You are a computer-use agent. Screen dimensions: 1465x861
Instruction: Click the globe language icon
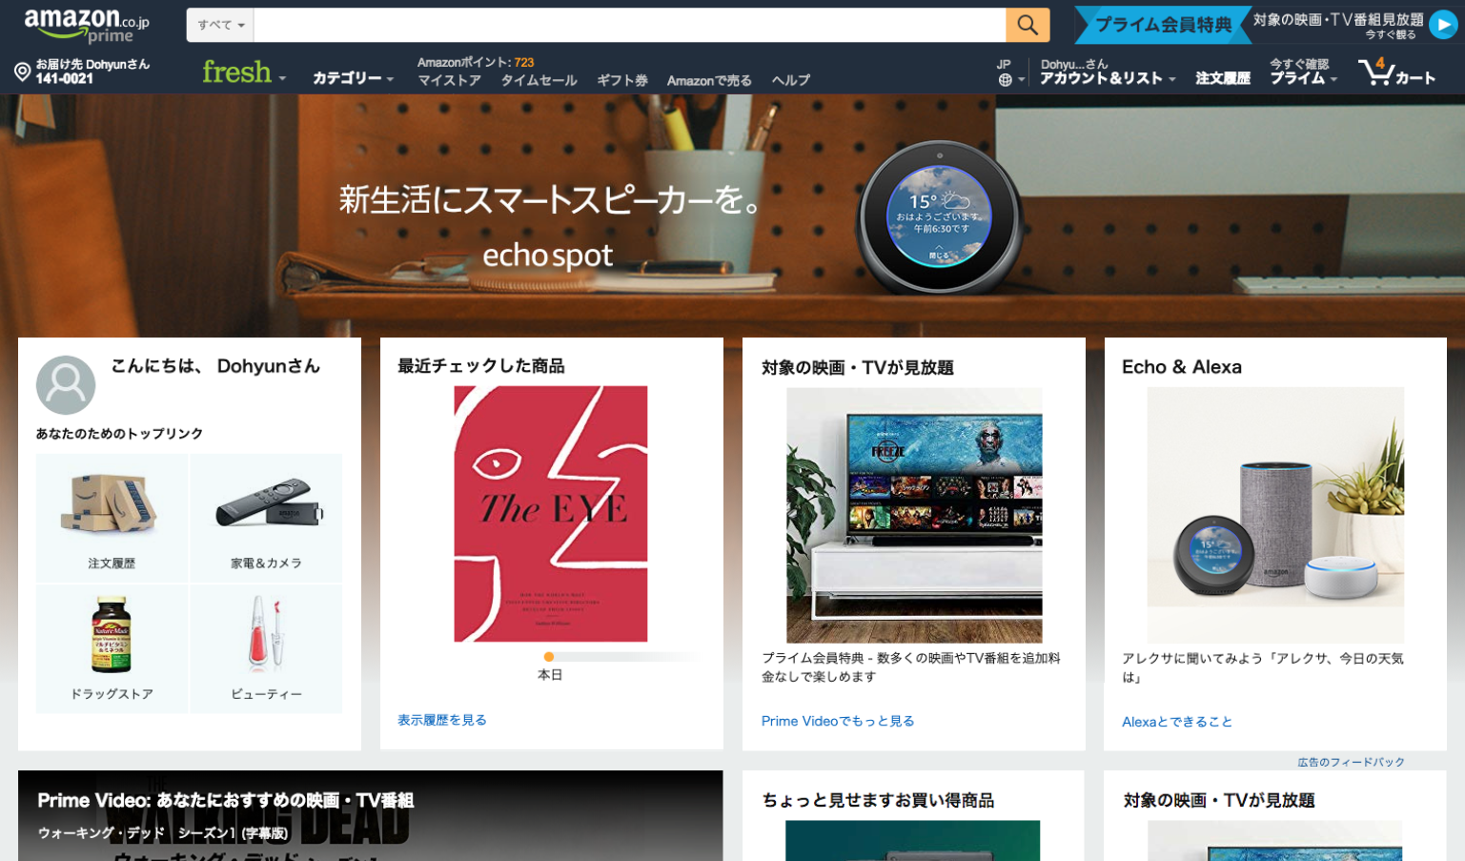coord(1005,80)
